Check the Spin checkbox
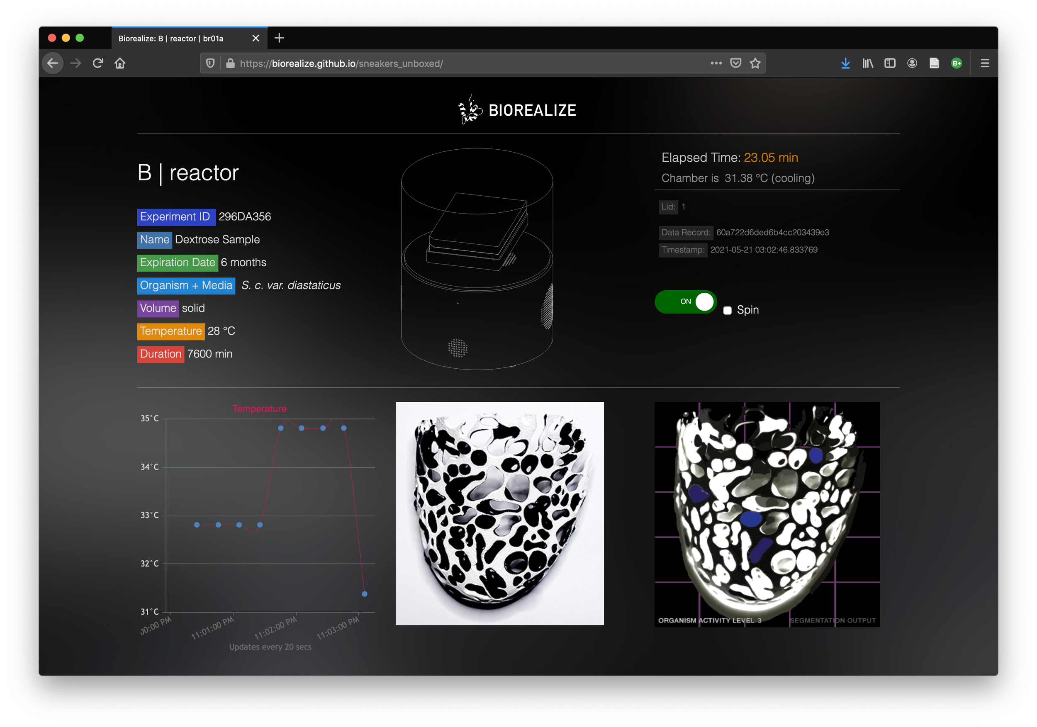1037x727 pixels. click(727, 311)
